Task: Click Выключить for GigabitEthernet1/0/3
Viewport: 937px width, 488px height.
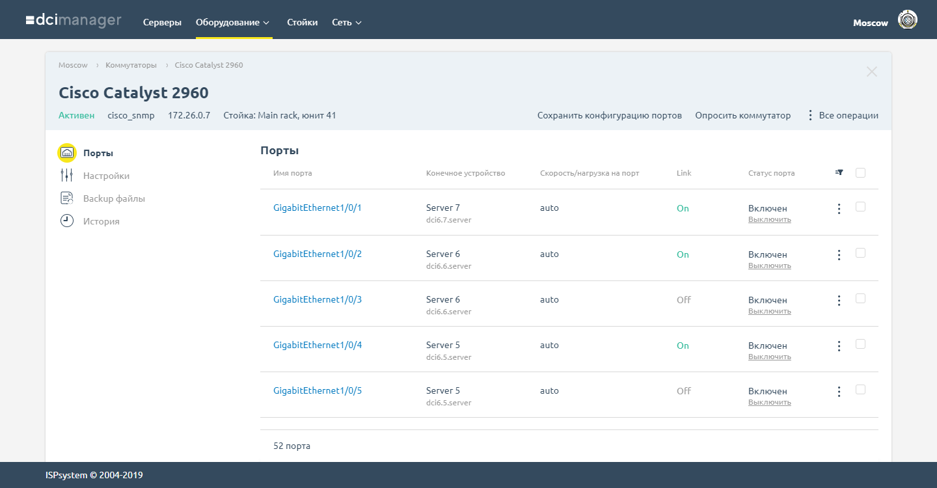Action: point(770,311)
